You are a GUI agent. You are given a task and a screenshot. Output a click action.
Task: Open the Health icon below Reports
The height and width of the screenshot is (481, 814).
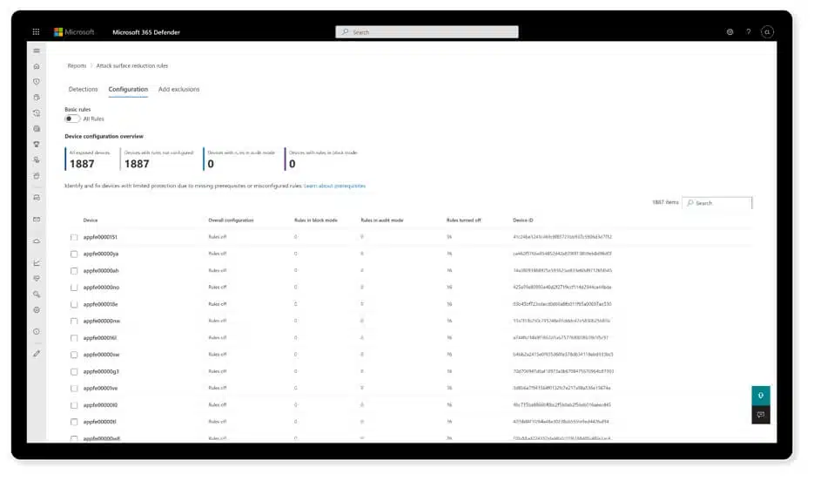[x=37, y=279]
